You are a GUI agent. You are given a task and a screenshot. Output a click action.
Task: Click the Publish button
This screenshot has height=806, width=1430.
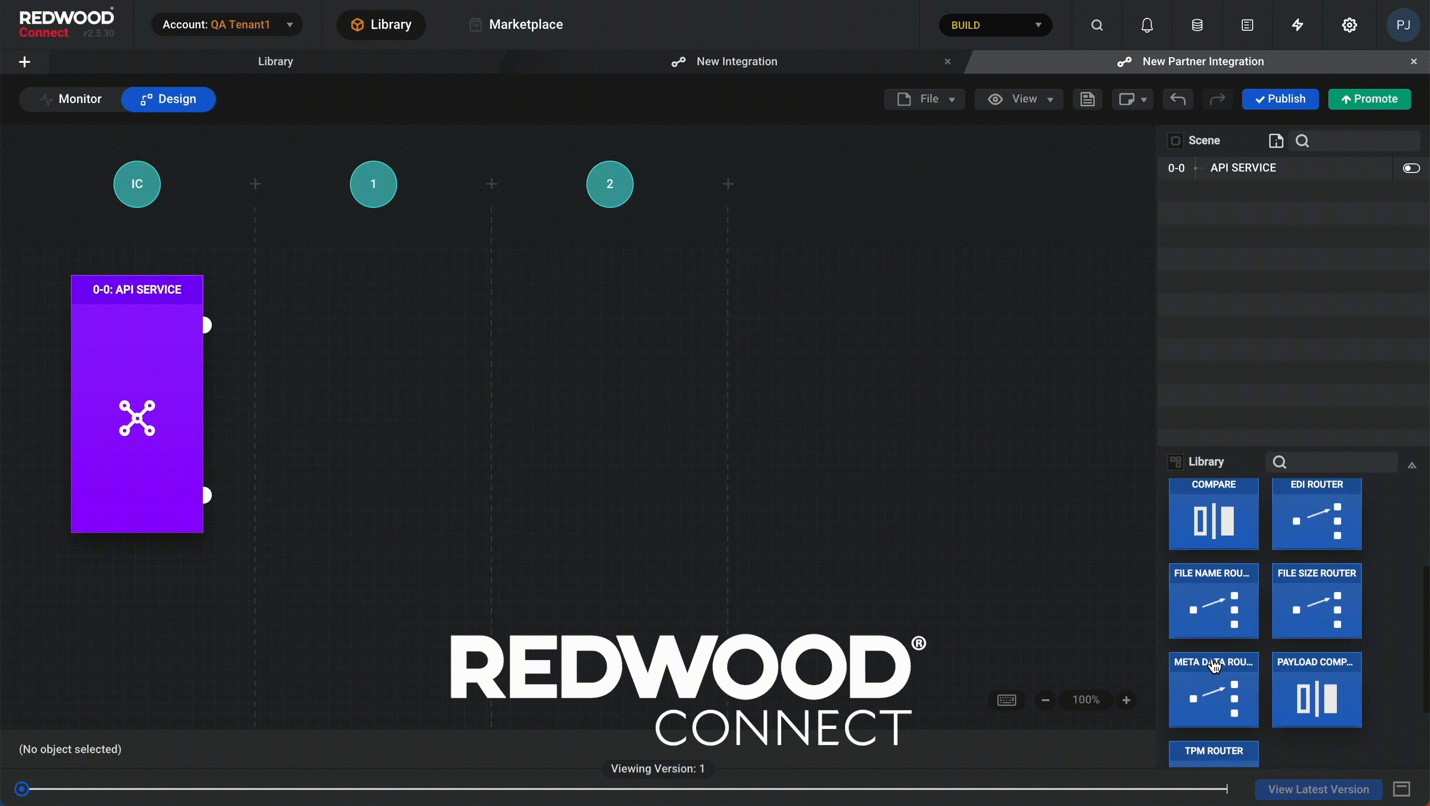tap(1280, 99)
